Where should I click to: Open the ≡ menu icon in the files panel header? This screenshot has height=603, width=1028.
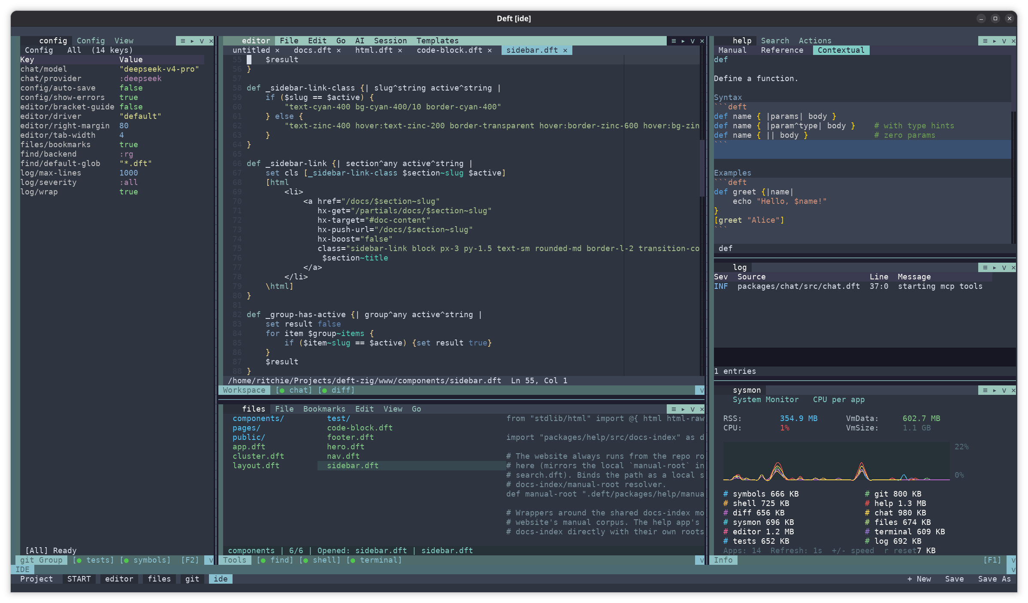coord(674,409)
